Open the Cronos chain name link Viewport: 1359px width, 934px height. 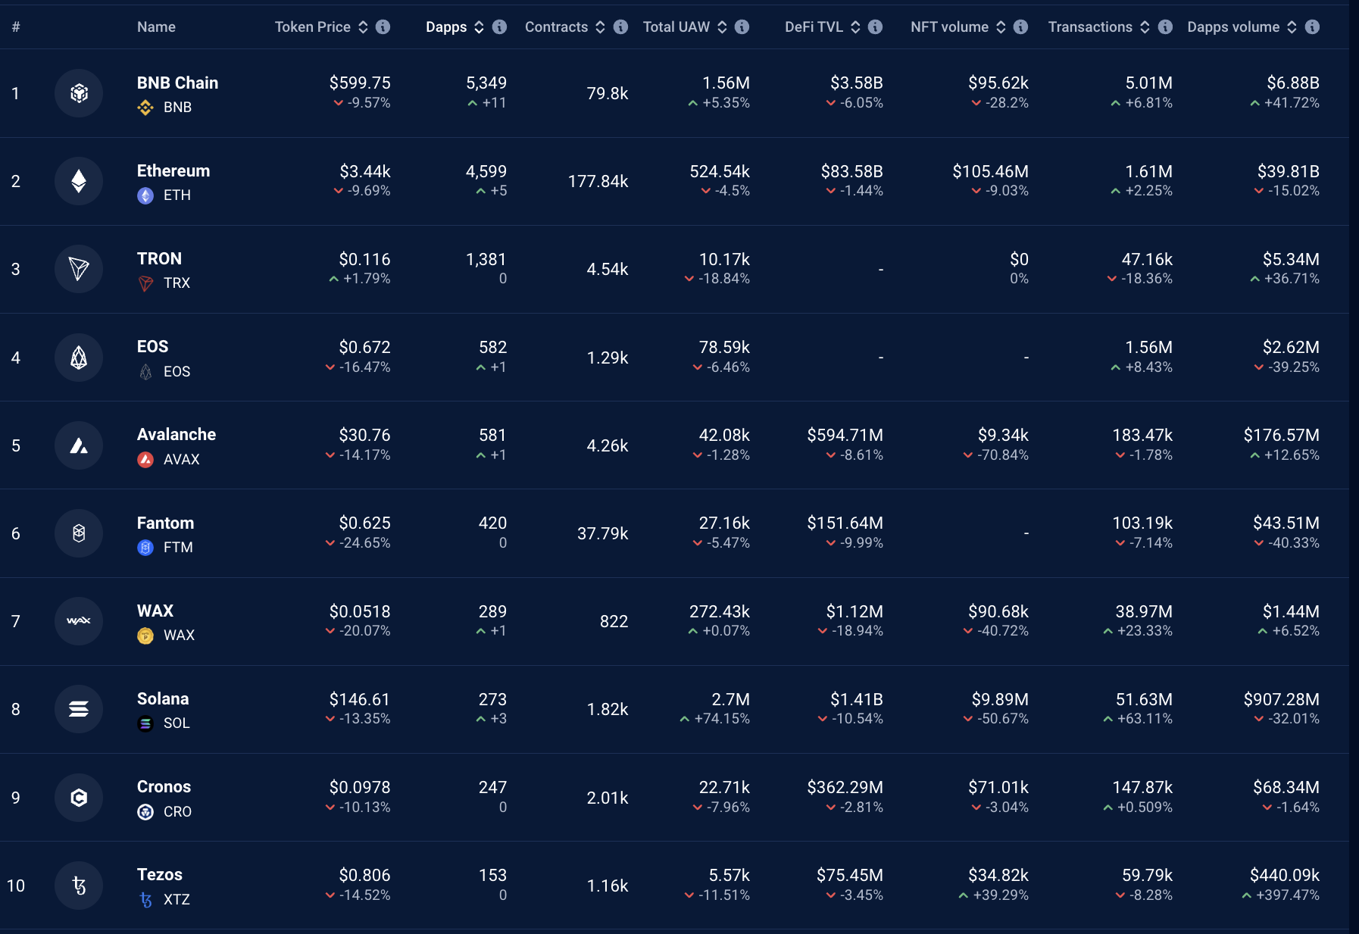pos(164,786)
